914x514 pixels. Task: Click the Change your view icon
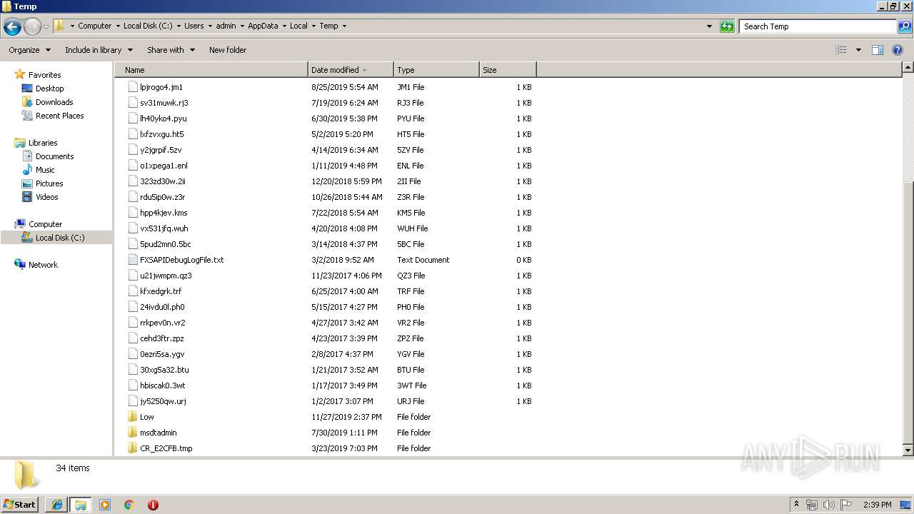[841, 50]
